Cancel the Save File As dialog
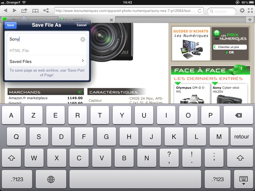This screenshot has width=255, height=191. (x=81, y=25)
